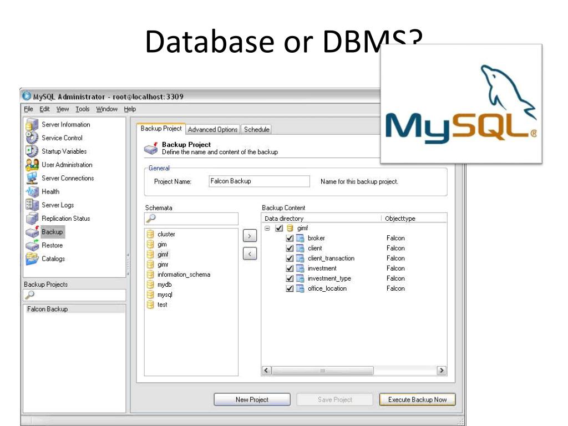
Task: Open Server Logs icon
Action: (32, 205)
